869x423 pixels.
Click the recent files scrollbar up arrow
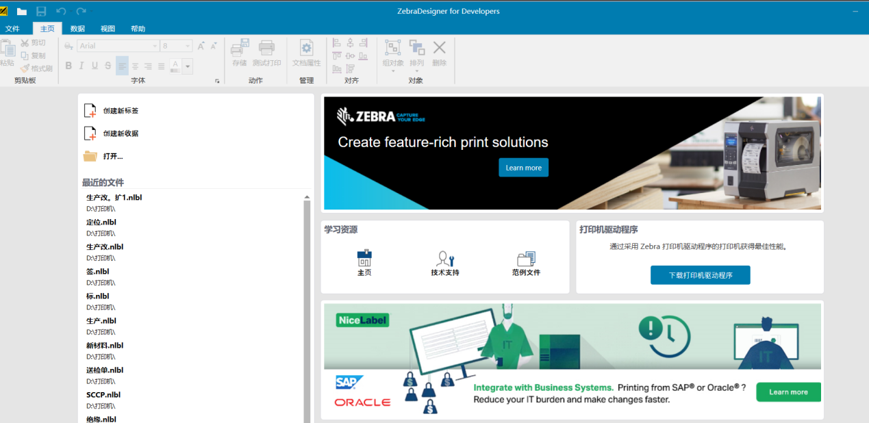pos(307,197)
